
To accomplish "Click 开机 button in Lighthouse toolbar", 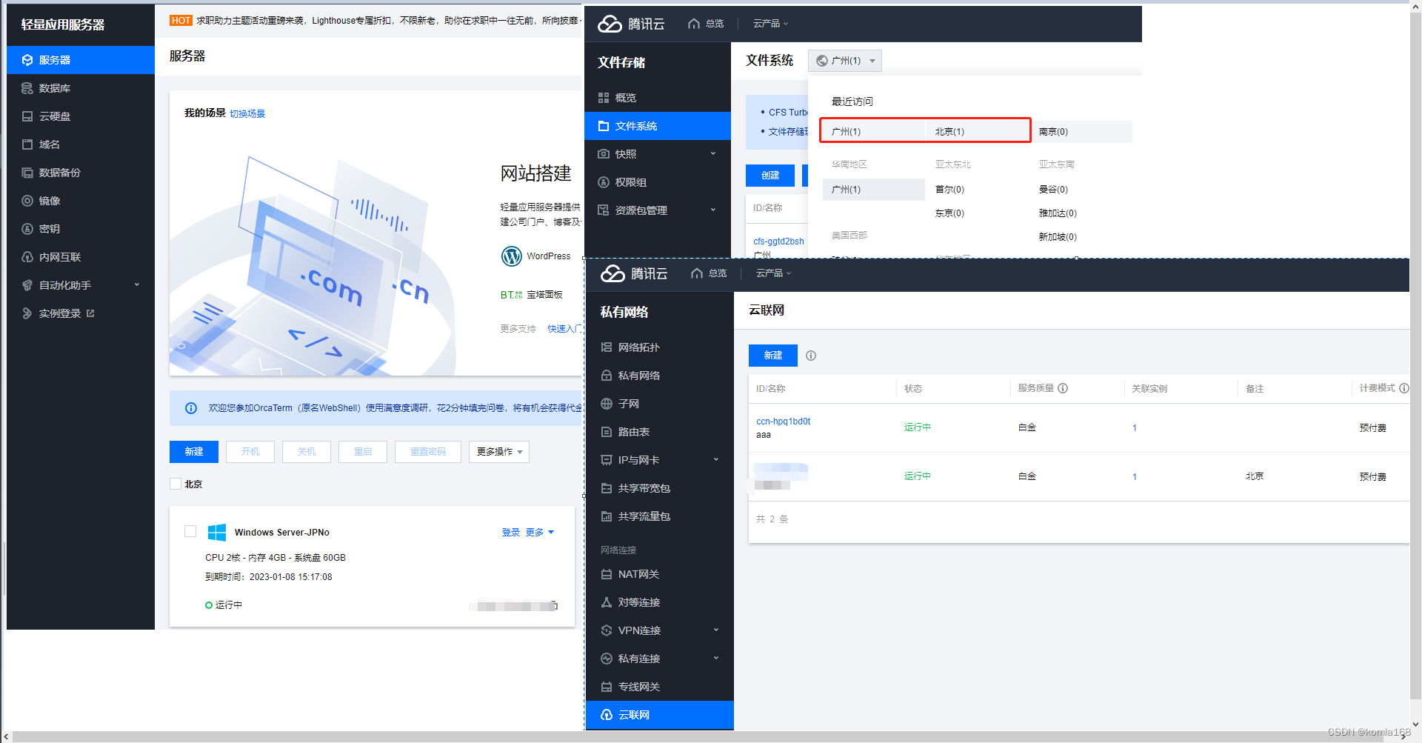I will click(x=250, y=452).
